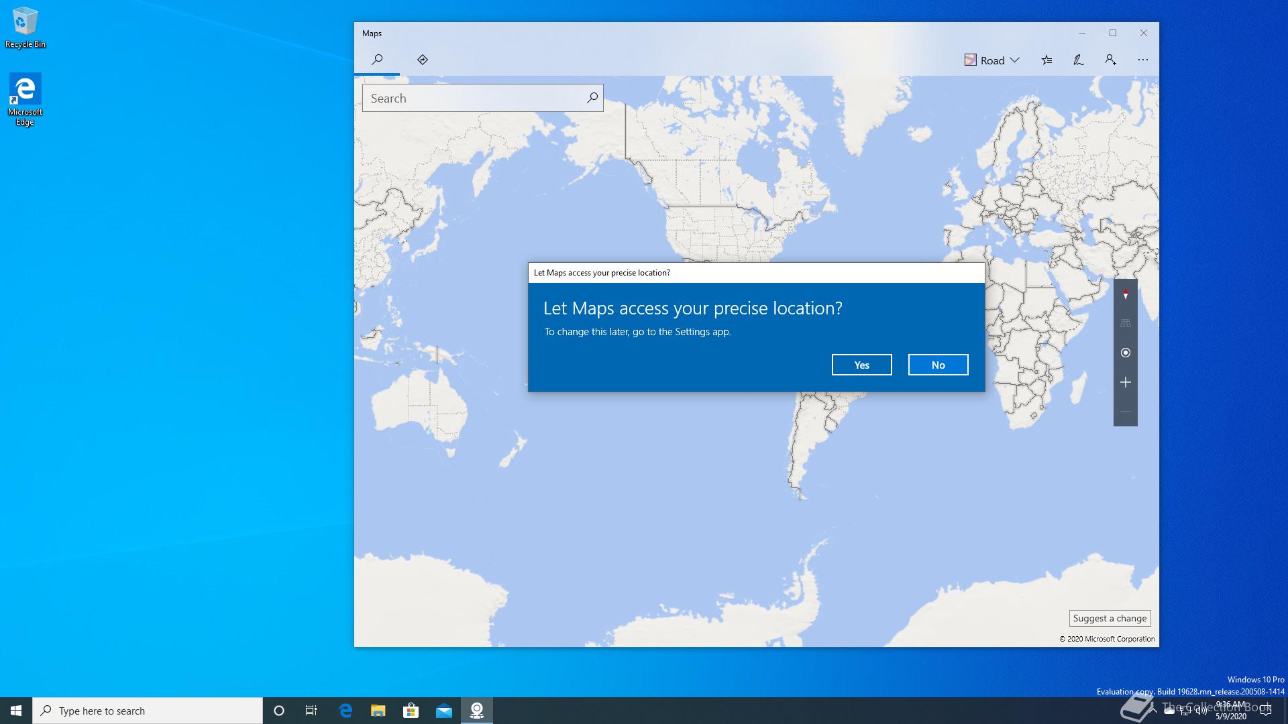Open the Microsoft Edge desktop shortcut
Image resolution: width=1288 pixels, height=724 pixels.
click(25, 99)
